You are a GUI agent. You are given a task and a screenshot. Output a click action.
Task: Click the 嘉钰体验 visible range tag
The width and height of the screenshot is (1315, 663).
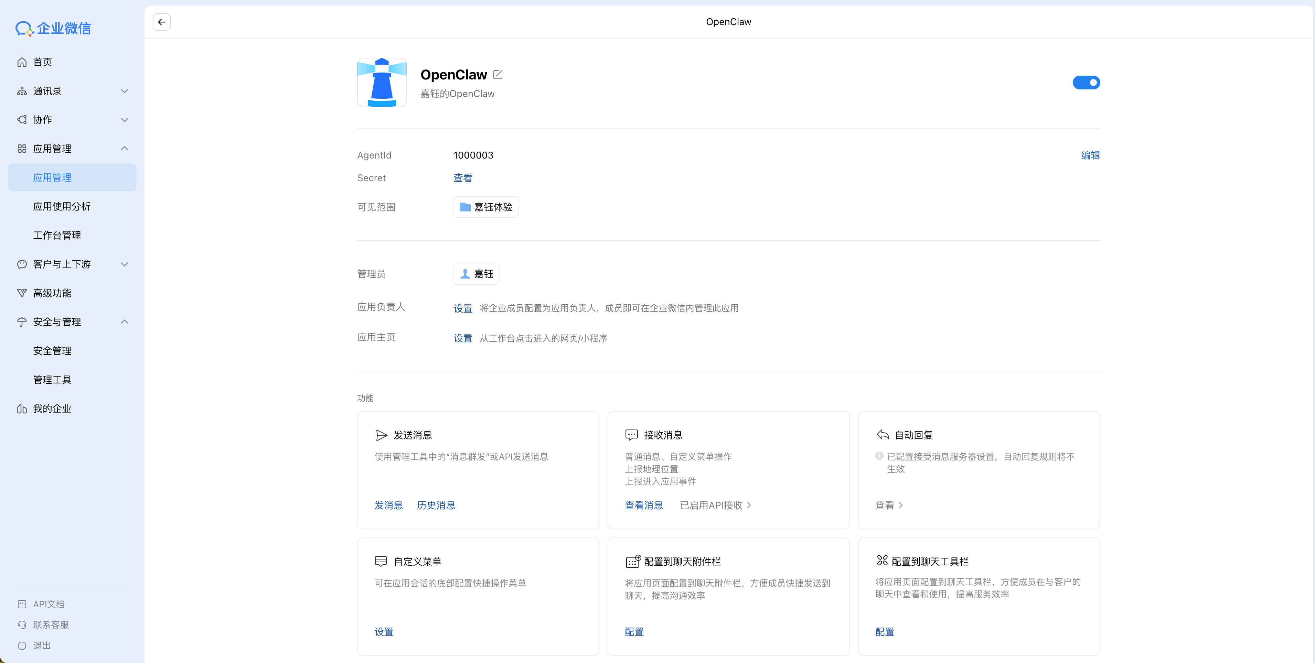click(486, 207)
